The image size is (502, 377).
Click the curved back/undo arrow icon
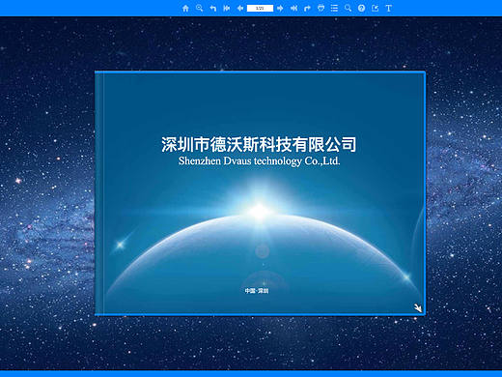point(213,8)
